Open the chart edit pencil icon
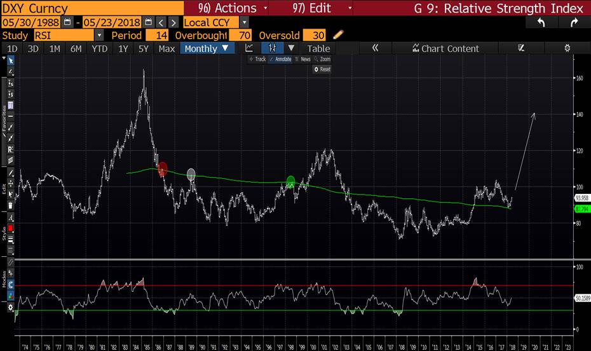The height and width of the screenshot is (351, 591). tap(521, 48)
